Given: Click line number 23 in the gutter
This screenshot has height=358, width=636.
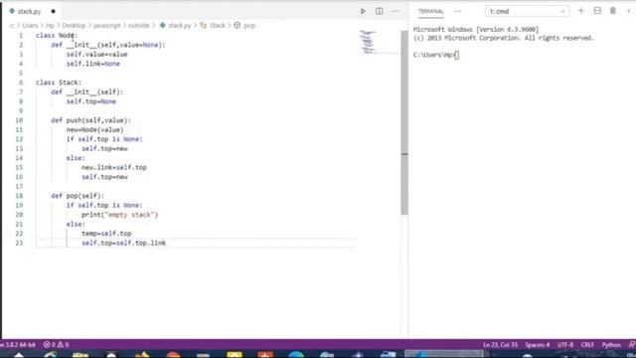Looking at the screenshot, I should pyautogui.click(x=19, y=243).
